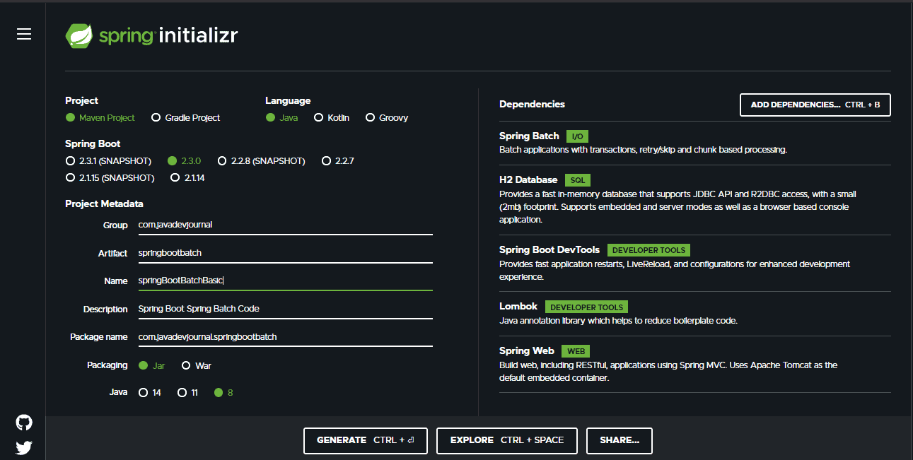913x460 pixels.
Task: Click the WEB tag badge
Action: click(576, 351)
